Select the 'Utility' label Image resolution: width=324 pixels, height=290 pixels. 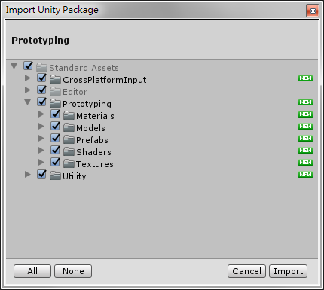click(75, 176)
